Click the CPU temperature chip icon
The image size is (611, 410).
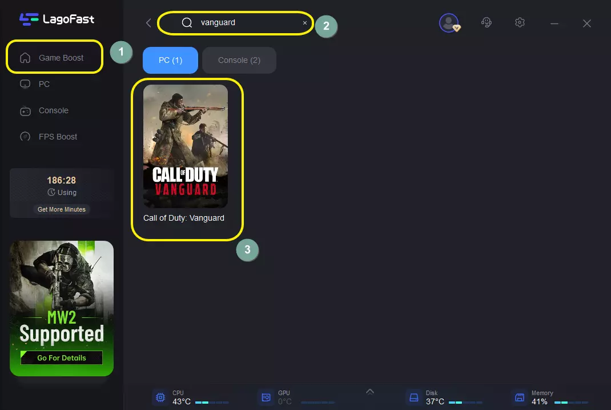160,397
